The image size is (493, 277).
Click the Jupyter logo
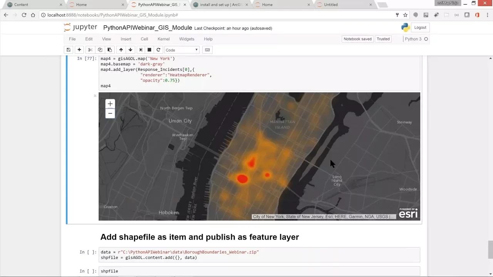(x=80, y=27)
